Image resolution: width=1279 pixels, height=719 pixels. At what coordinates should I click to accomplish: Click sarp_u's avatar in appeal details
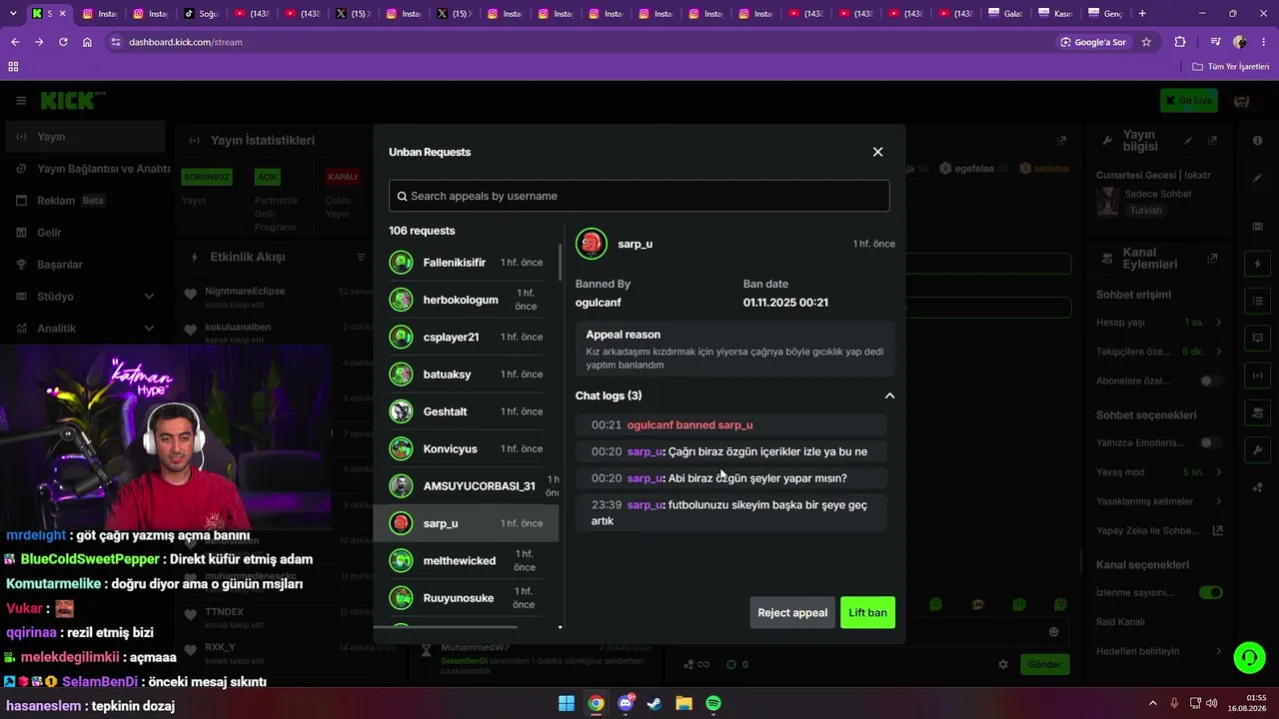coord(592,244)
